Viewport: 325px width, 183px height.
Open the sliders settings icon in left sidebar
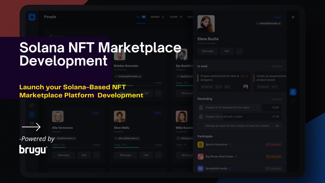click(32, 124)
